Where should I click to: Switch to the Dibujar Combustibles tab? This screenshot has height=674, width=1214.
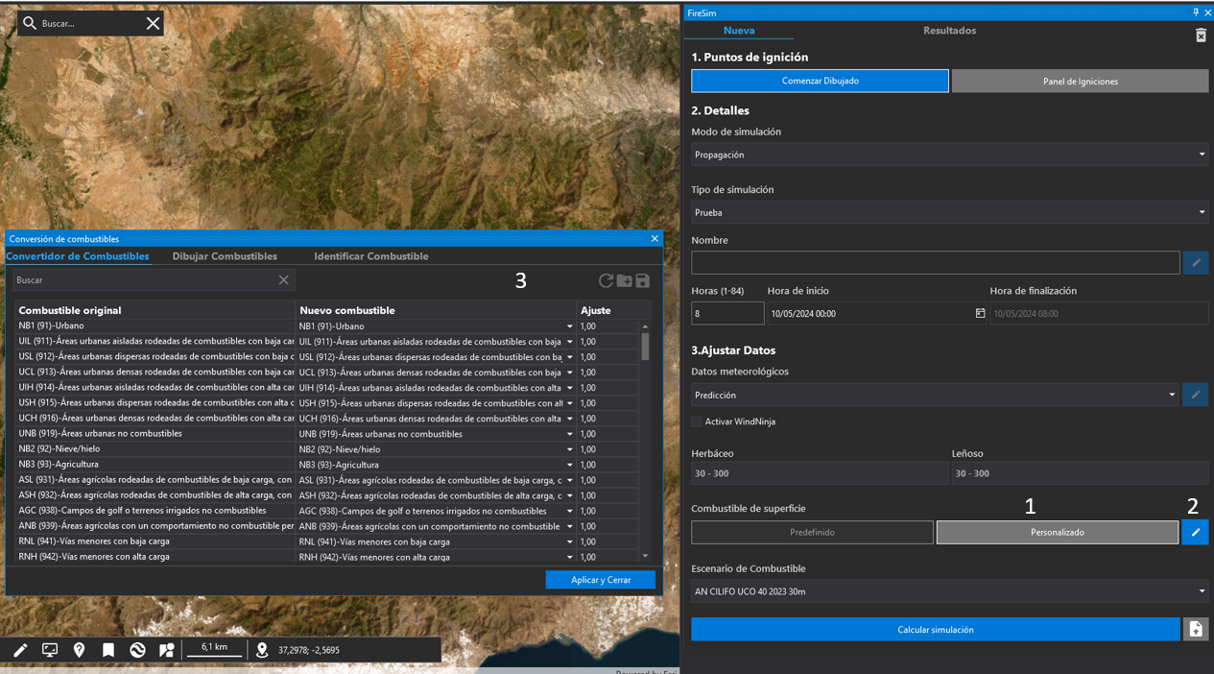[x=225, y=256]
